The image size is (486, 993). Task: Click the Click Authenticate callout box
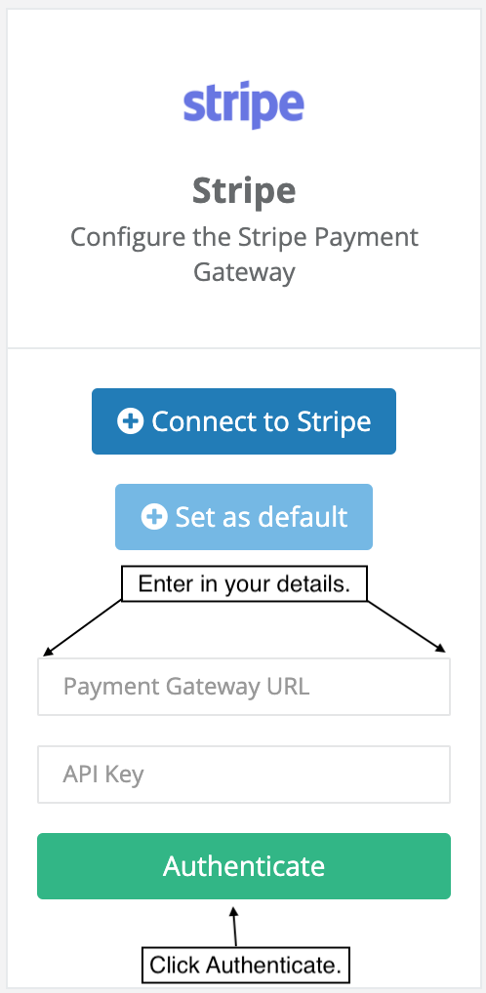tap(246, 965)
